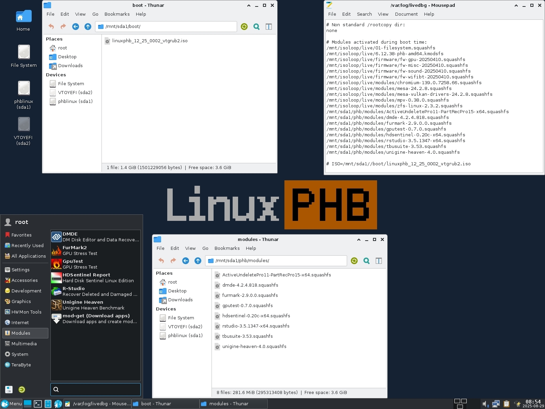The image size is (545, 409).
Task: Go to parent folder in modules Thunar
Action: tap(198, 261)
